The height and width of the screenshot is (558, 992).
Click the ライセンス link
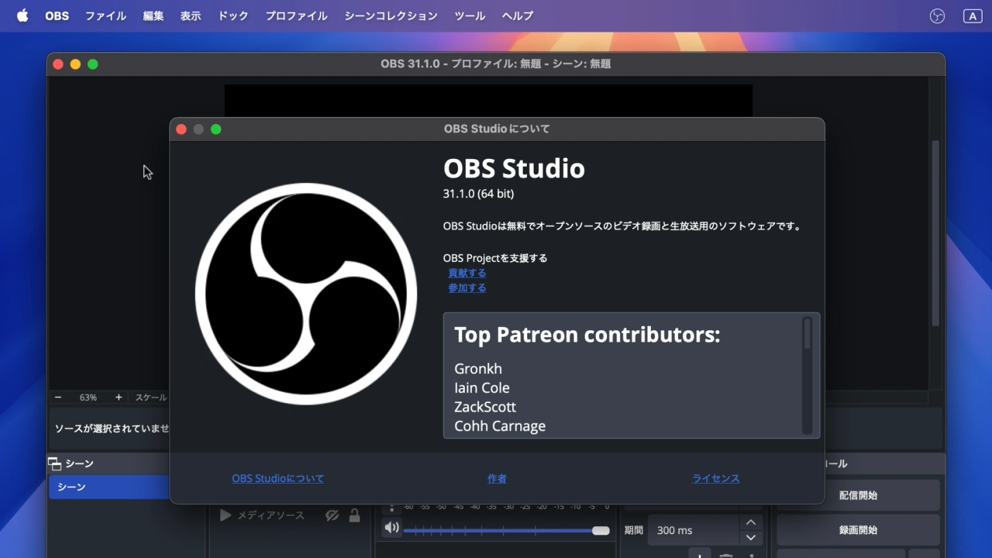click(715, 479)
